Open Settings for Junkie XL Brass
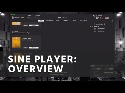 click(x=26, y=48)
